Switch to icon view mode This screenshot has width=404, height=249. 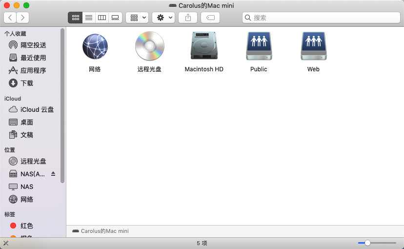[x=75, y=18]
